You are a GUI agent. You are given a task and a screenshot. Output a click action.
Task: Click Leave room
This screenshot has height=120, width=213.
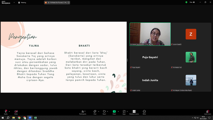point(208,112)
